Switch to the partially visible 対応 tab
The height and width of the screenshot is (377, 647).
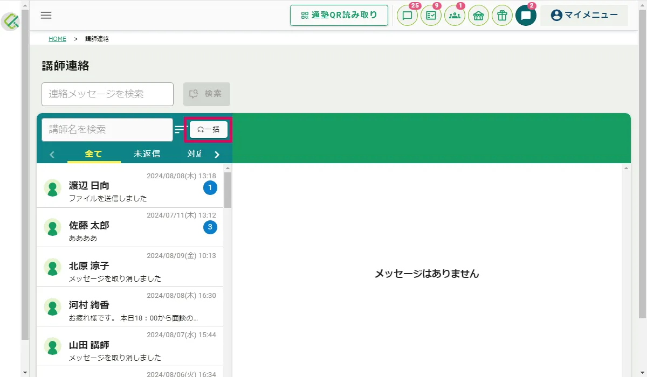[194, 154]
